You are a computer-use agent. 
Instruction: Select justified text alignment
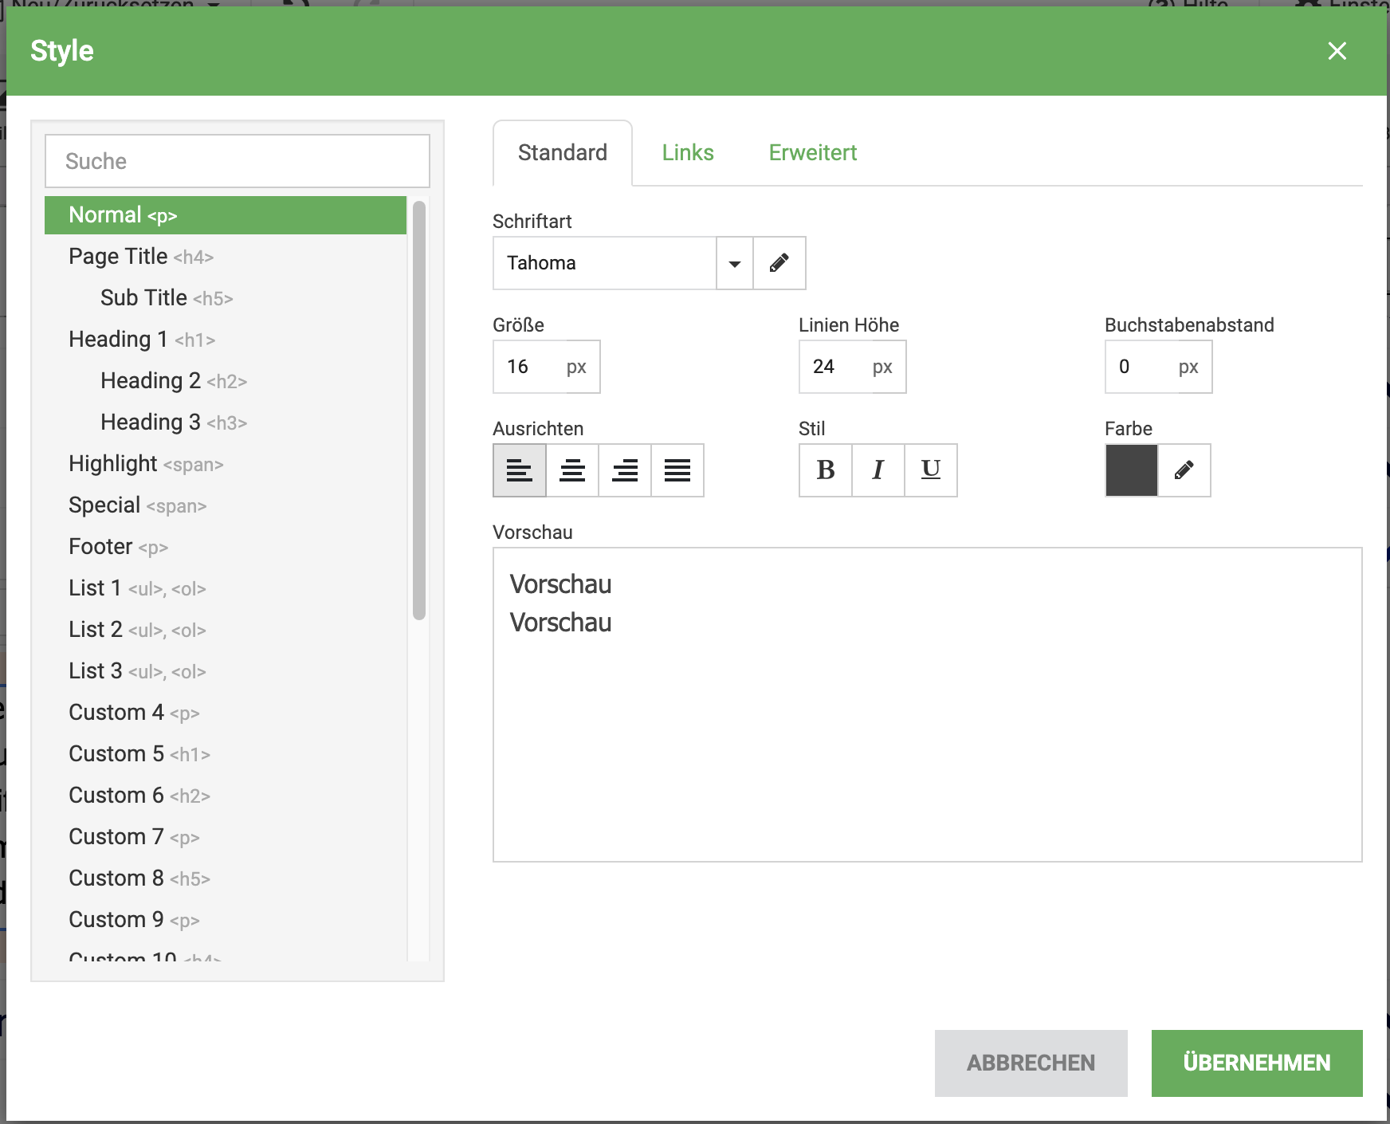click(677, 470)
